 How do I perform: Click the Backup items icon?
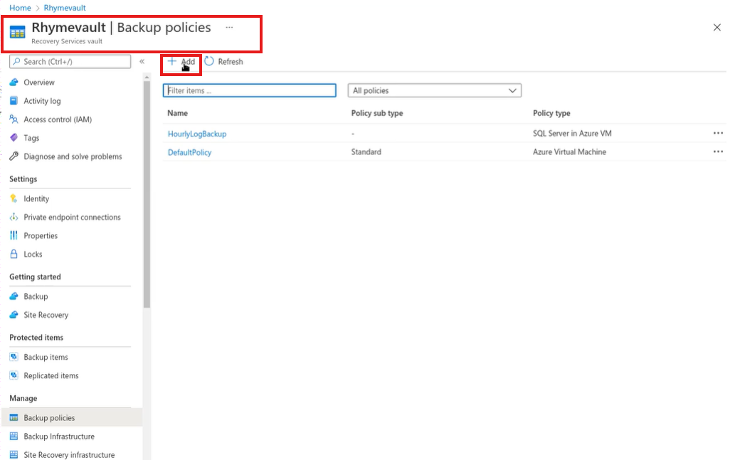click(14, 356)
